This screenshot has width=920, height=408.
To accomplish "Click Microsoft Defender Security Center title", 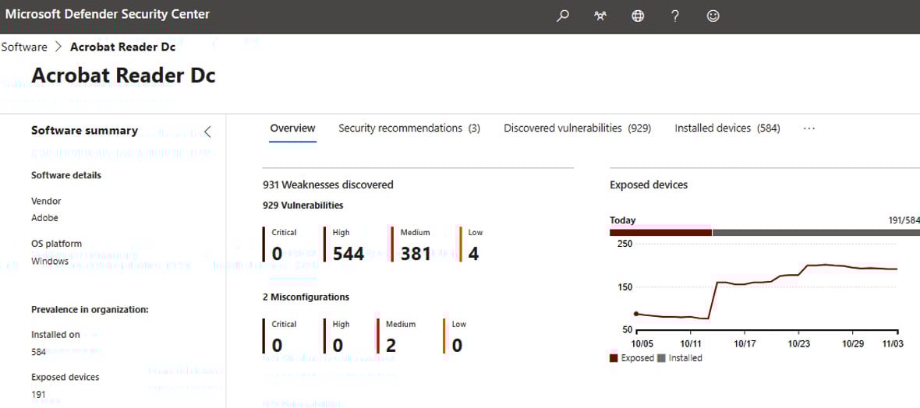I will coord(108,14).
